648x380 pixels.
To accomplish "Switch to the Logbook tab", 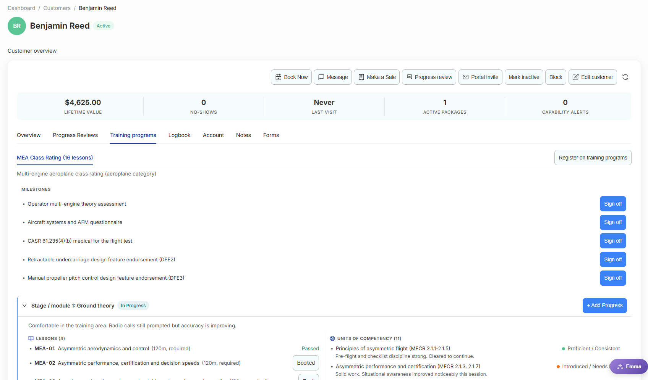I will coord(179,135).
